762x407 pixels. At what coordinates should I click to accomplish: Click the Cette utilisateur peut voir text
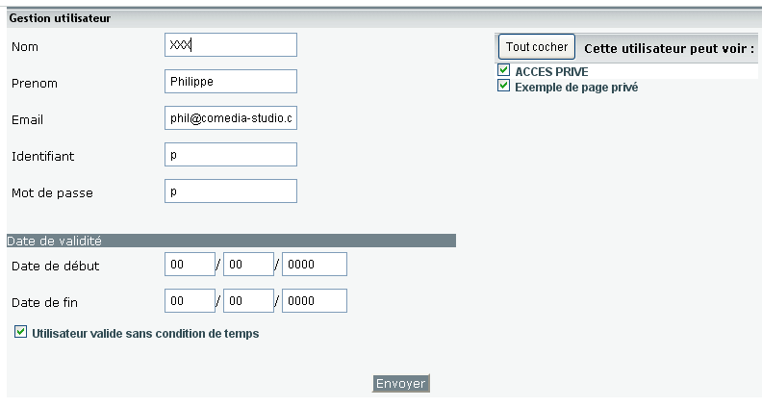670,48
